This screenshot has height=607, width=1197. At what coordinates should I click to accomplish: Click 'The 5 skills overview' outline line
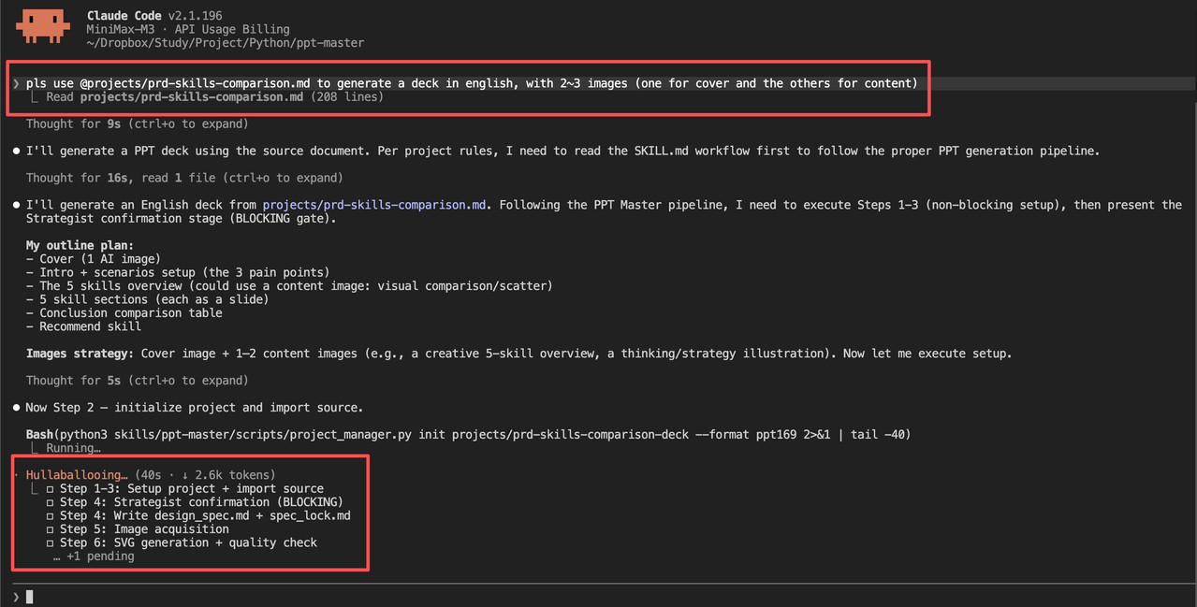tap(289, 286)
